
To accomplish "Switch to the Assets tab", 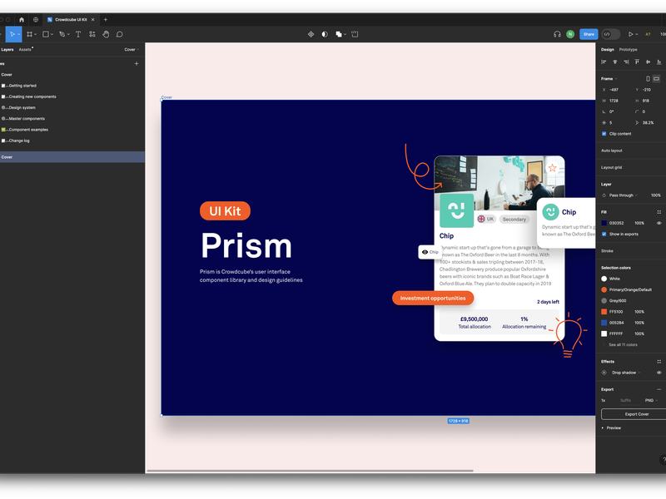I will [25, 50].
